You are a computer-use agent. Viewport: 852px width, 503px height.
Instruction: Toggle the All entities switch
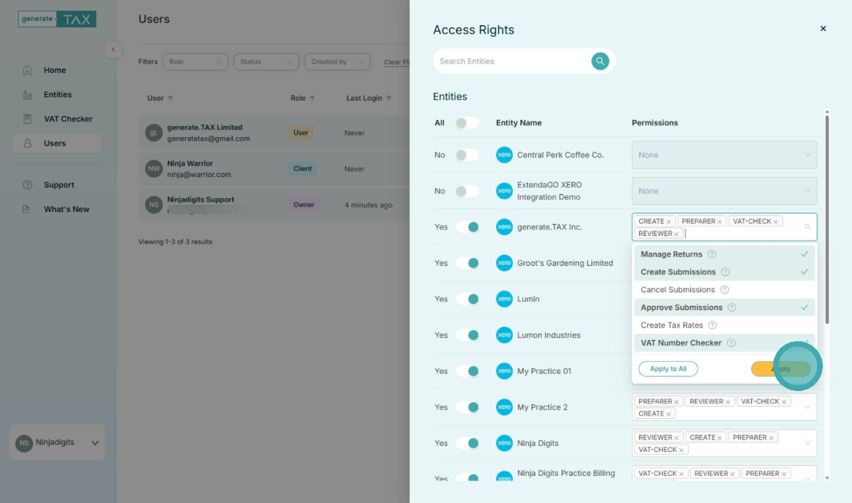[x=467, y=123]
